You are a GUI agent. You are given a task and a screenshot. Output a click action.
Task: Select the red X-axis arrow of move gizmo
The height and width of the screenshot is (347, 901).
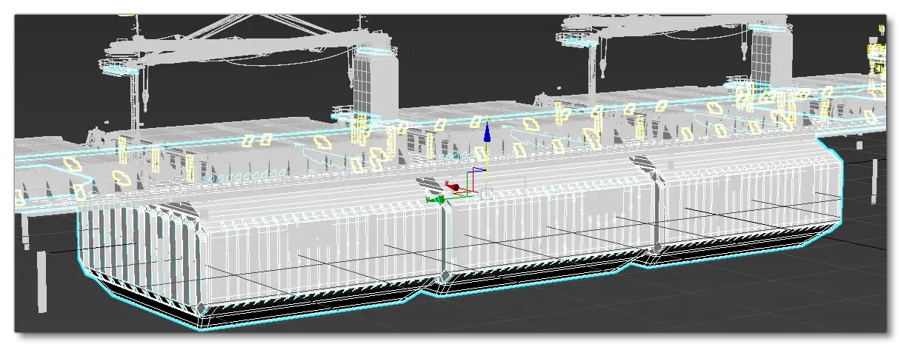point(453,186)
